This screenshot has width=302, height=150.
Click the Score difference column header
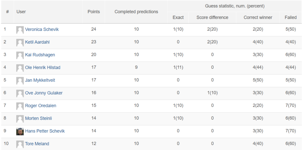[x=212, y=17]
